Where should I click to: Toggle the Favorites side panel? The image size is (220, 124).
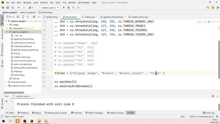point(2,103)
